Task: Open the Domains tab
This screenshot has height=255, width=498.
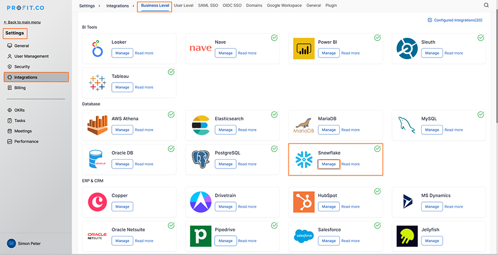Action: [x=254, y=5]
